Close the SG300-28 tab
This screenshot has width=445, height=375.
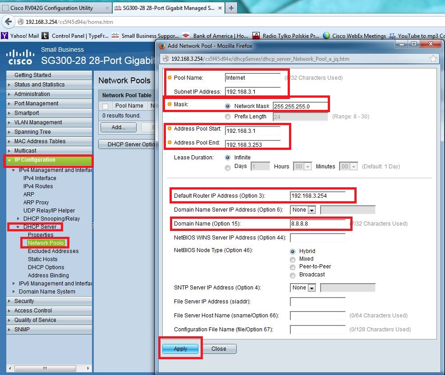[x=220, y=8]
